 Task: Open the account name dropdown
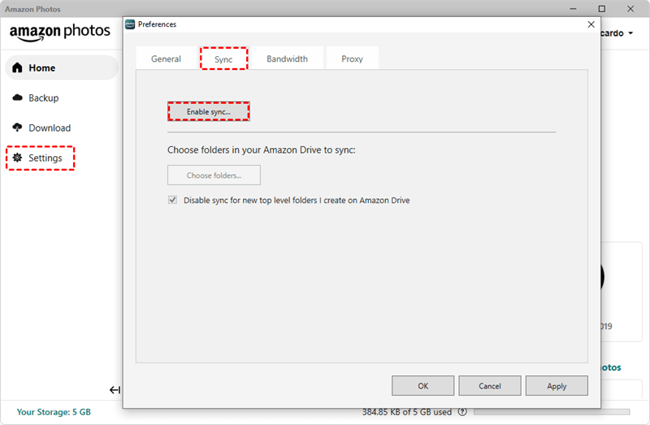coord(617,33)
